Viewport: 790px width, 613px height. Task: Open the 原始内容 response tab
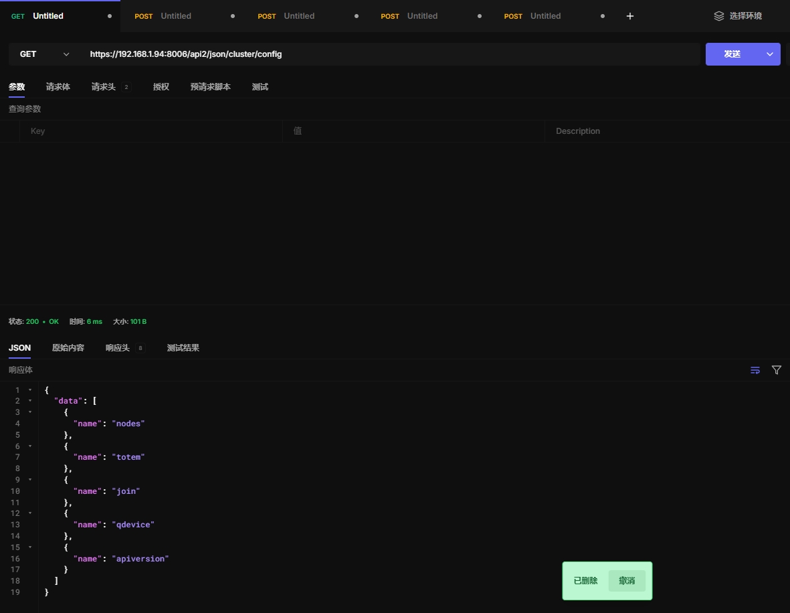[x=68, y=348]
